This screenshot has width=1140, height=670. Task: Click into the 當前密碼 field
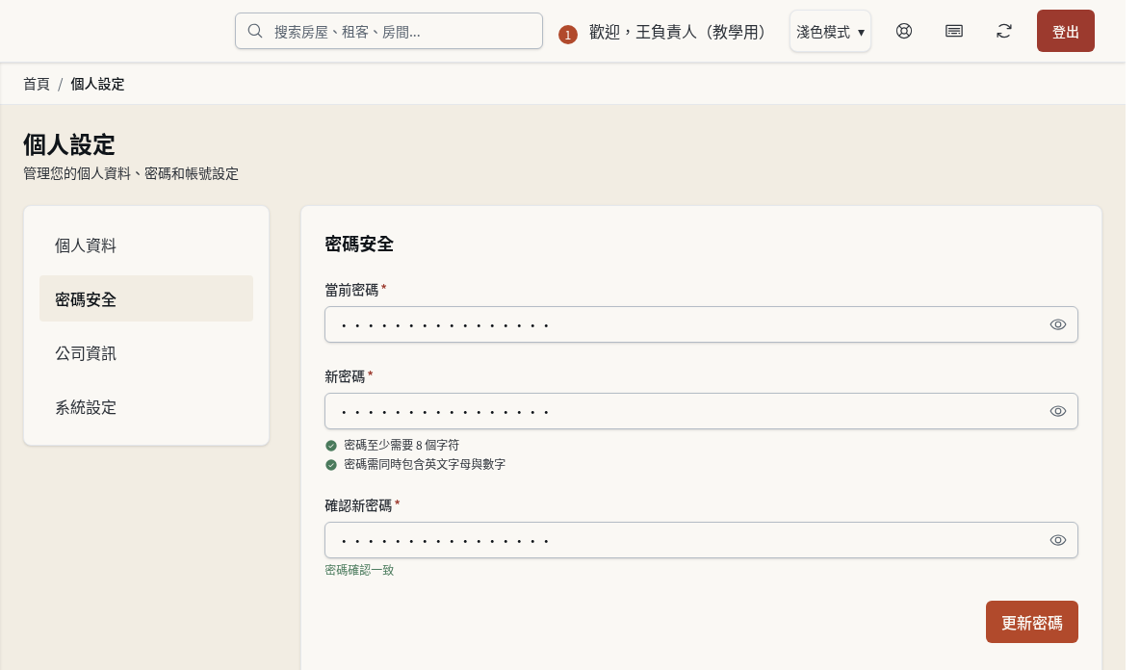pos(701,324)
